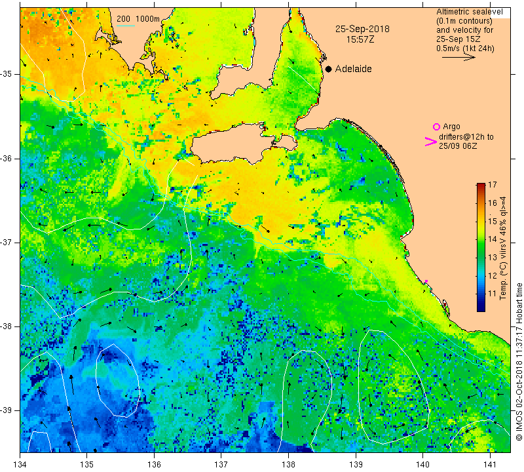Viewport: 524px width, 472px height.
Task: Click the cyan 200m contour legend line
Action: [x=126, y=26]
